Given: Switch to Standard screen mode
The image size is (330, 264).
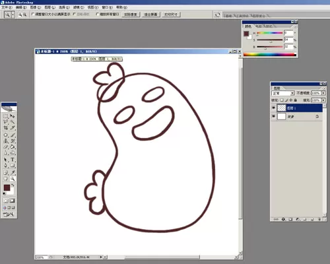Looking at the screenshot, I should (x=5, y=207).
